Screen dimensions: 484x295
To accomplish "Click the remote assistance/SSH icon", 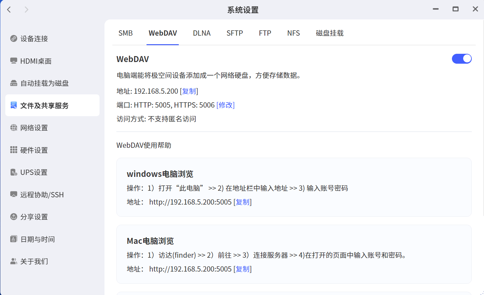I will click(x=14, y=195).
